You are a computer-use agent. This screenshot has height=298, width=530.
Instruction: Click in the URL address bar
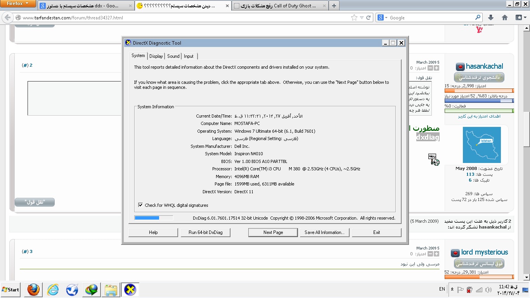click(185, 18)
